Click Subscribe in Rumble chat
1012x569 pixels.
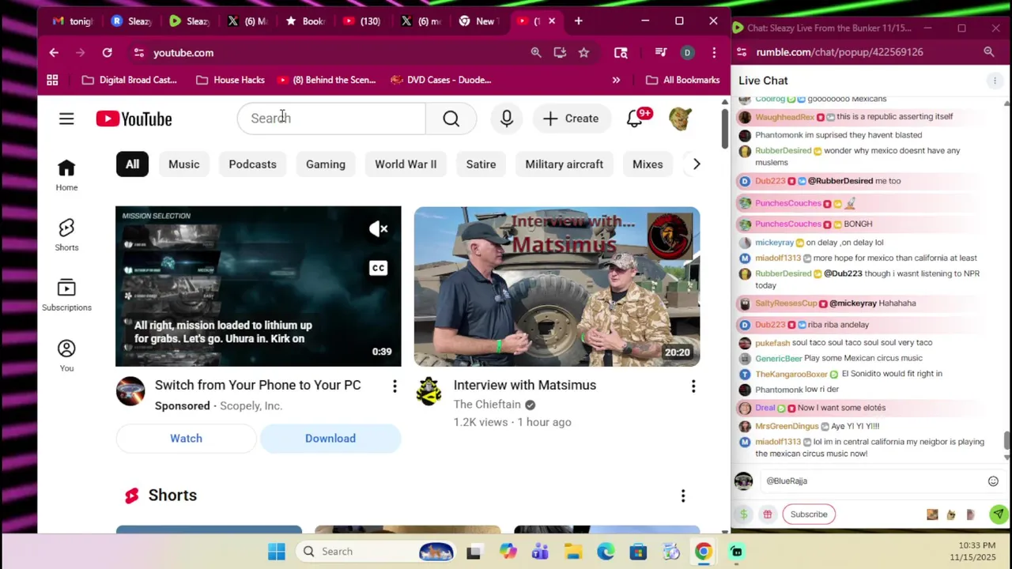click(x=809, y=514)
